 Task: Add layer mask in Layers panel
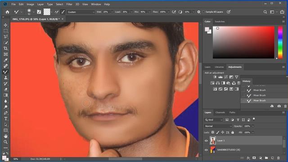[x=254, y=158]
